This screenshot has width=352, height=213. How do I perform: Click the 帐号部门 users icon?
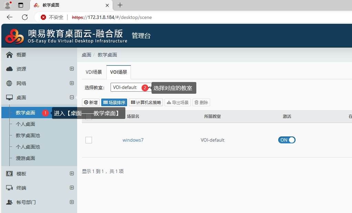click(x=10, y=202)
